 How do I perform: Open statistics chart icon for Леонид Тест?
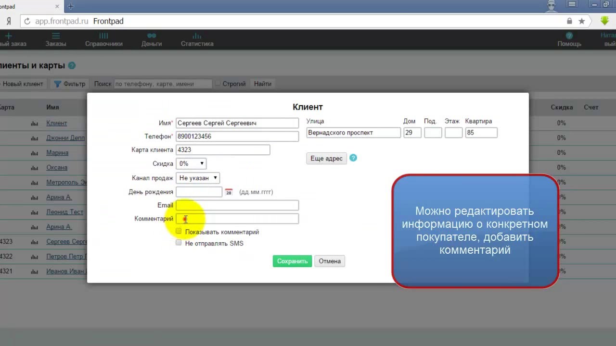34,212
